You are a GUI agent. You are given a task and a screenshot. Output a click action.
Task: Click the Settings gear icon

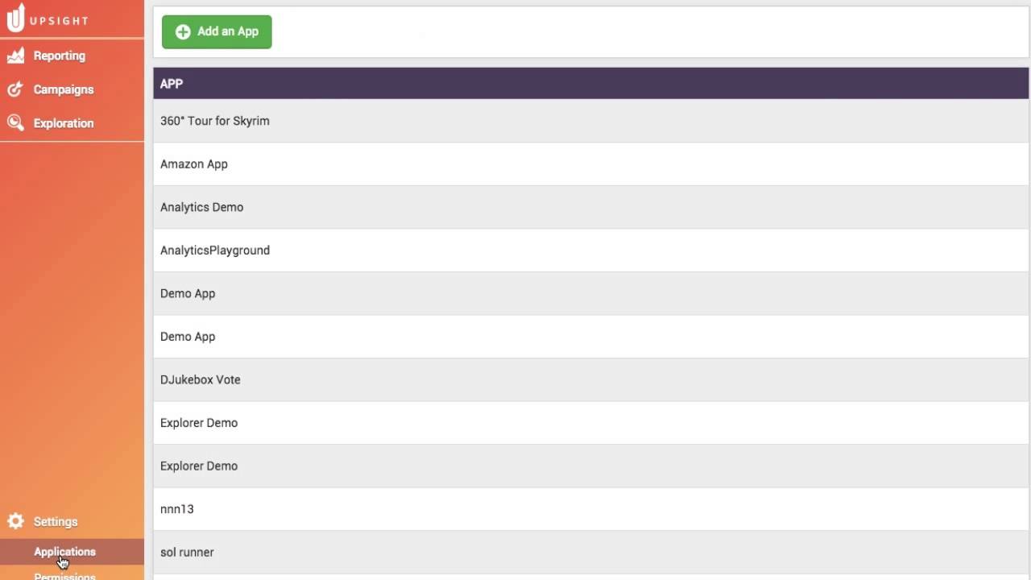(x=15, y=521)
